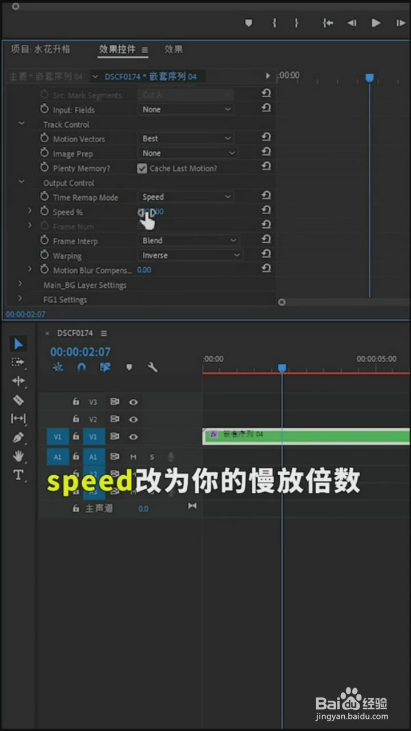Toggle animation stopwatch for Speed %
Viewport: 411px width, 731px height.
pos(45,211)
